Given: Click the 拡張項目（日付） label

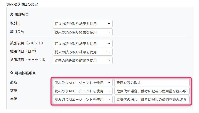Looking at the screenshot, I should (23, 51).
